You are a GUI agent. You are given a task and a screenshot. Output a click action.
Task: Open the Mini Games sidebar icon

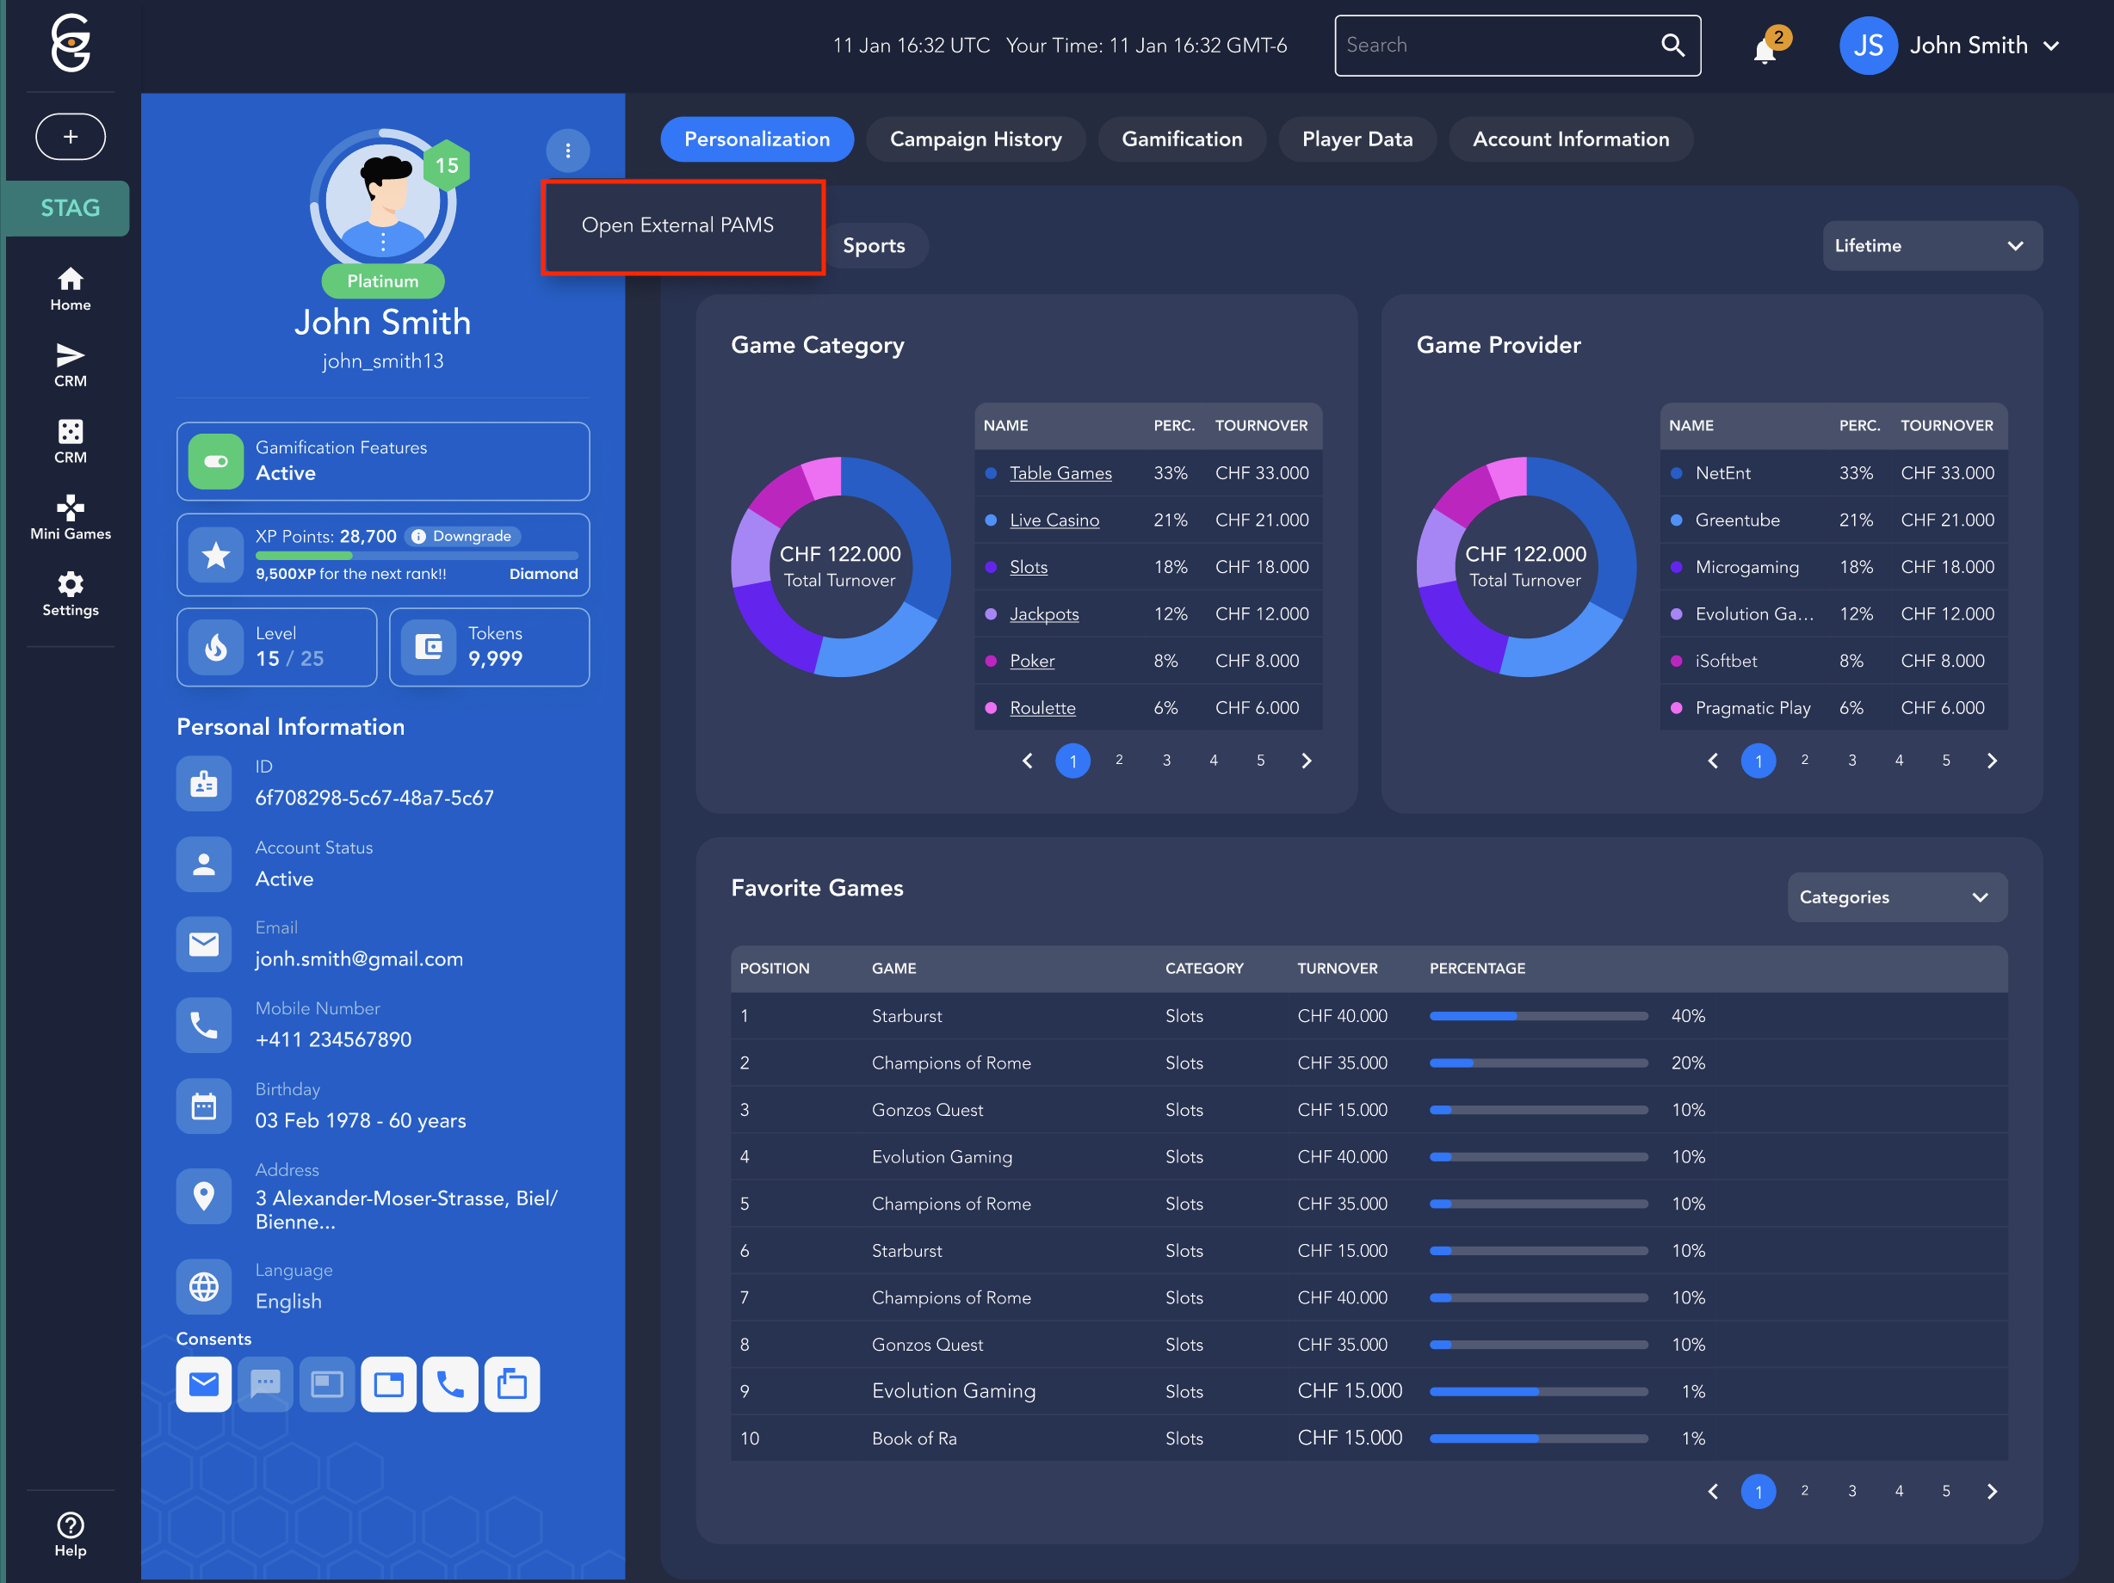(x=70, y=517)
